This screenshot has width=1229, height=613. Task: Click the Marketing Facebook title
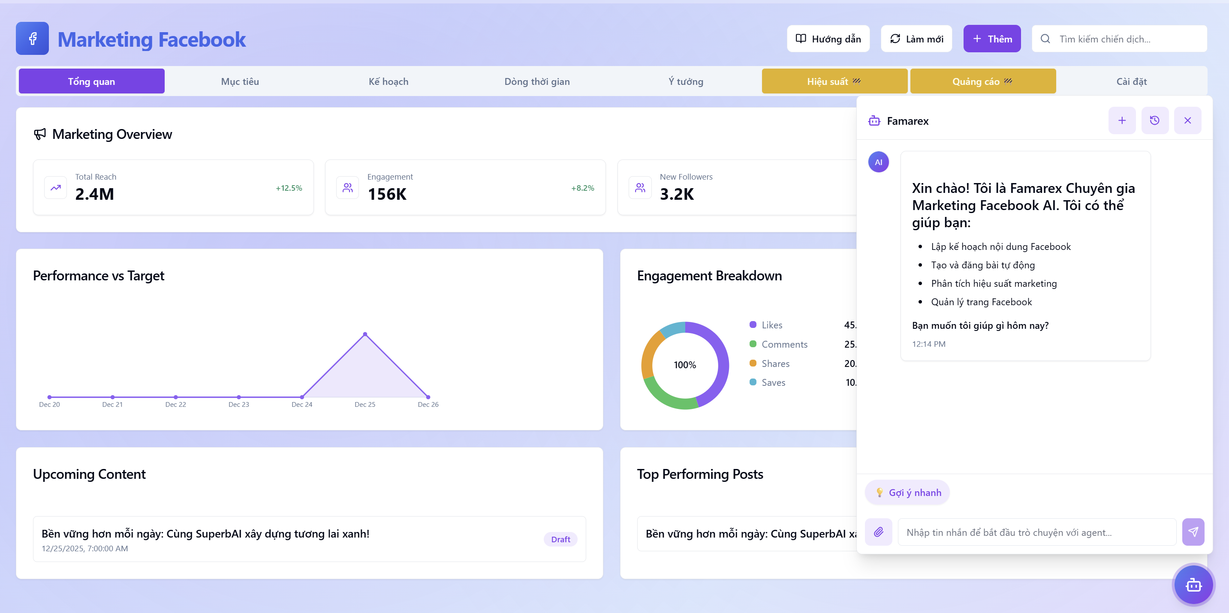(152, 39)
